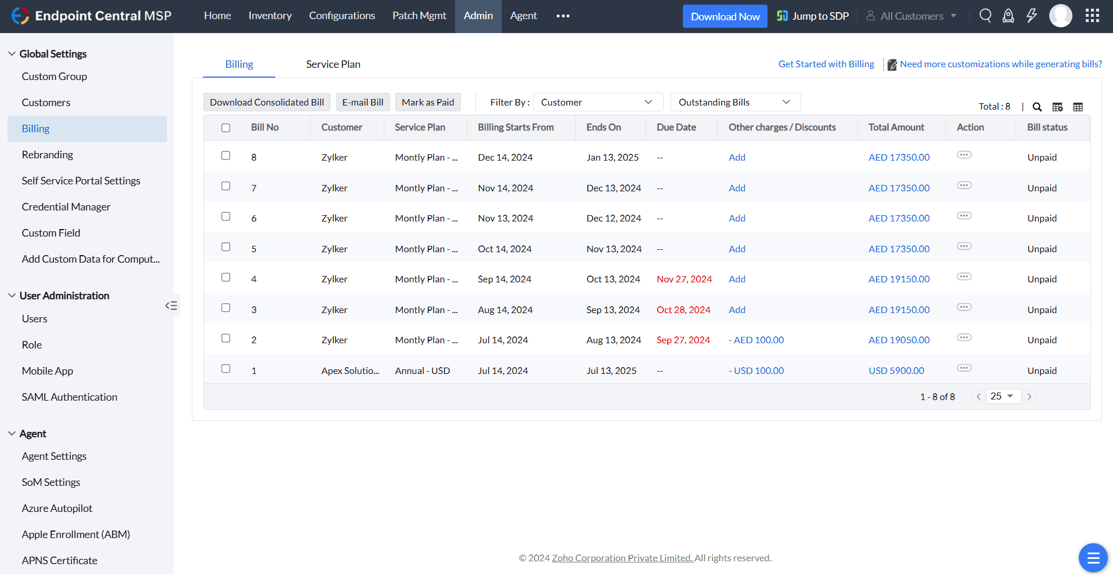1113x574 pixels.
Task: Toggle the select-all bills header checkbox
Action: pyautogui.click(x=226, y=128)
